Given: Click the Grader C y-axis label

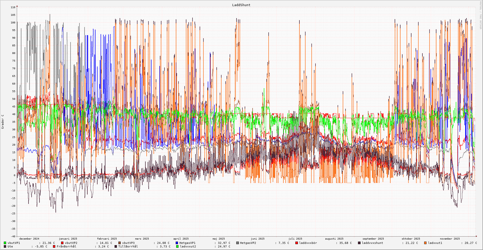Looking at the screenshot, I should coord(3,122).
